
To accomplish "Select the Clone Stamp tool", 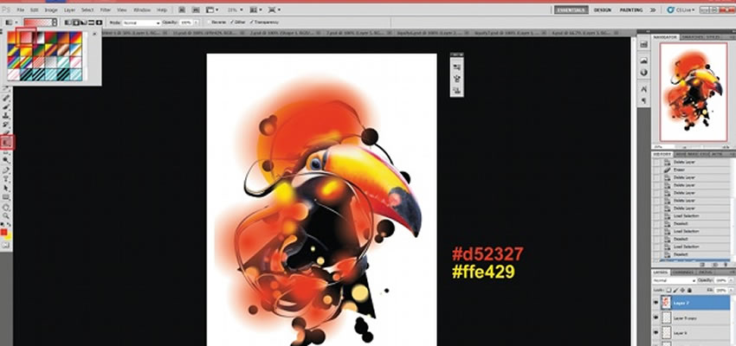I will pos(7,115).
